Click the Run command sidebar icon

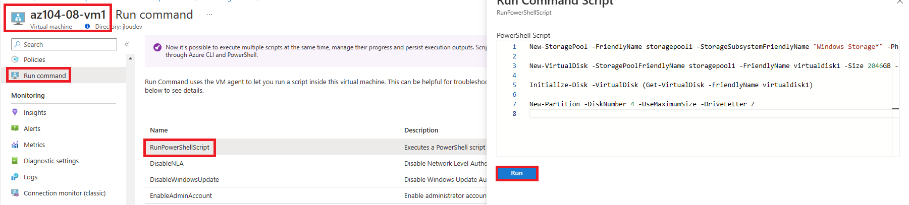click(x=15, y=76)
